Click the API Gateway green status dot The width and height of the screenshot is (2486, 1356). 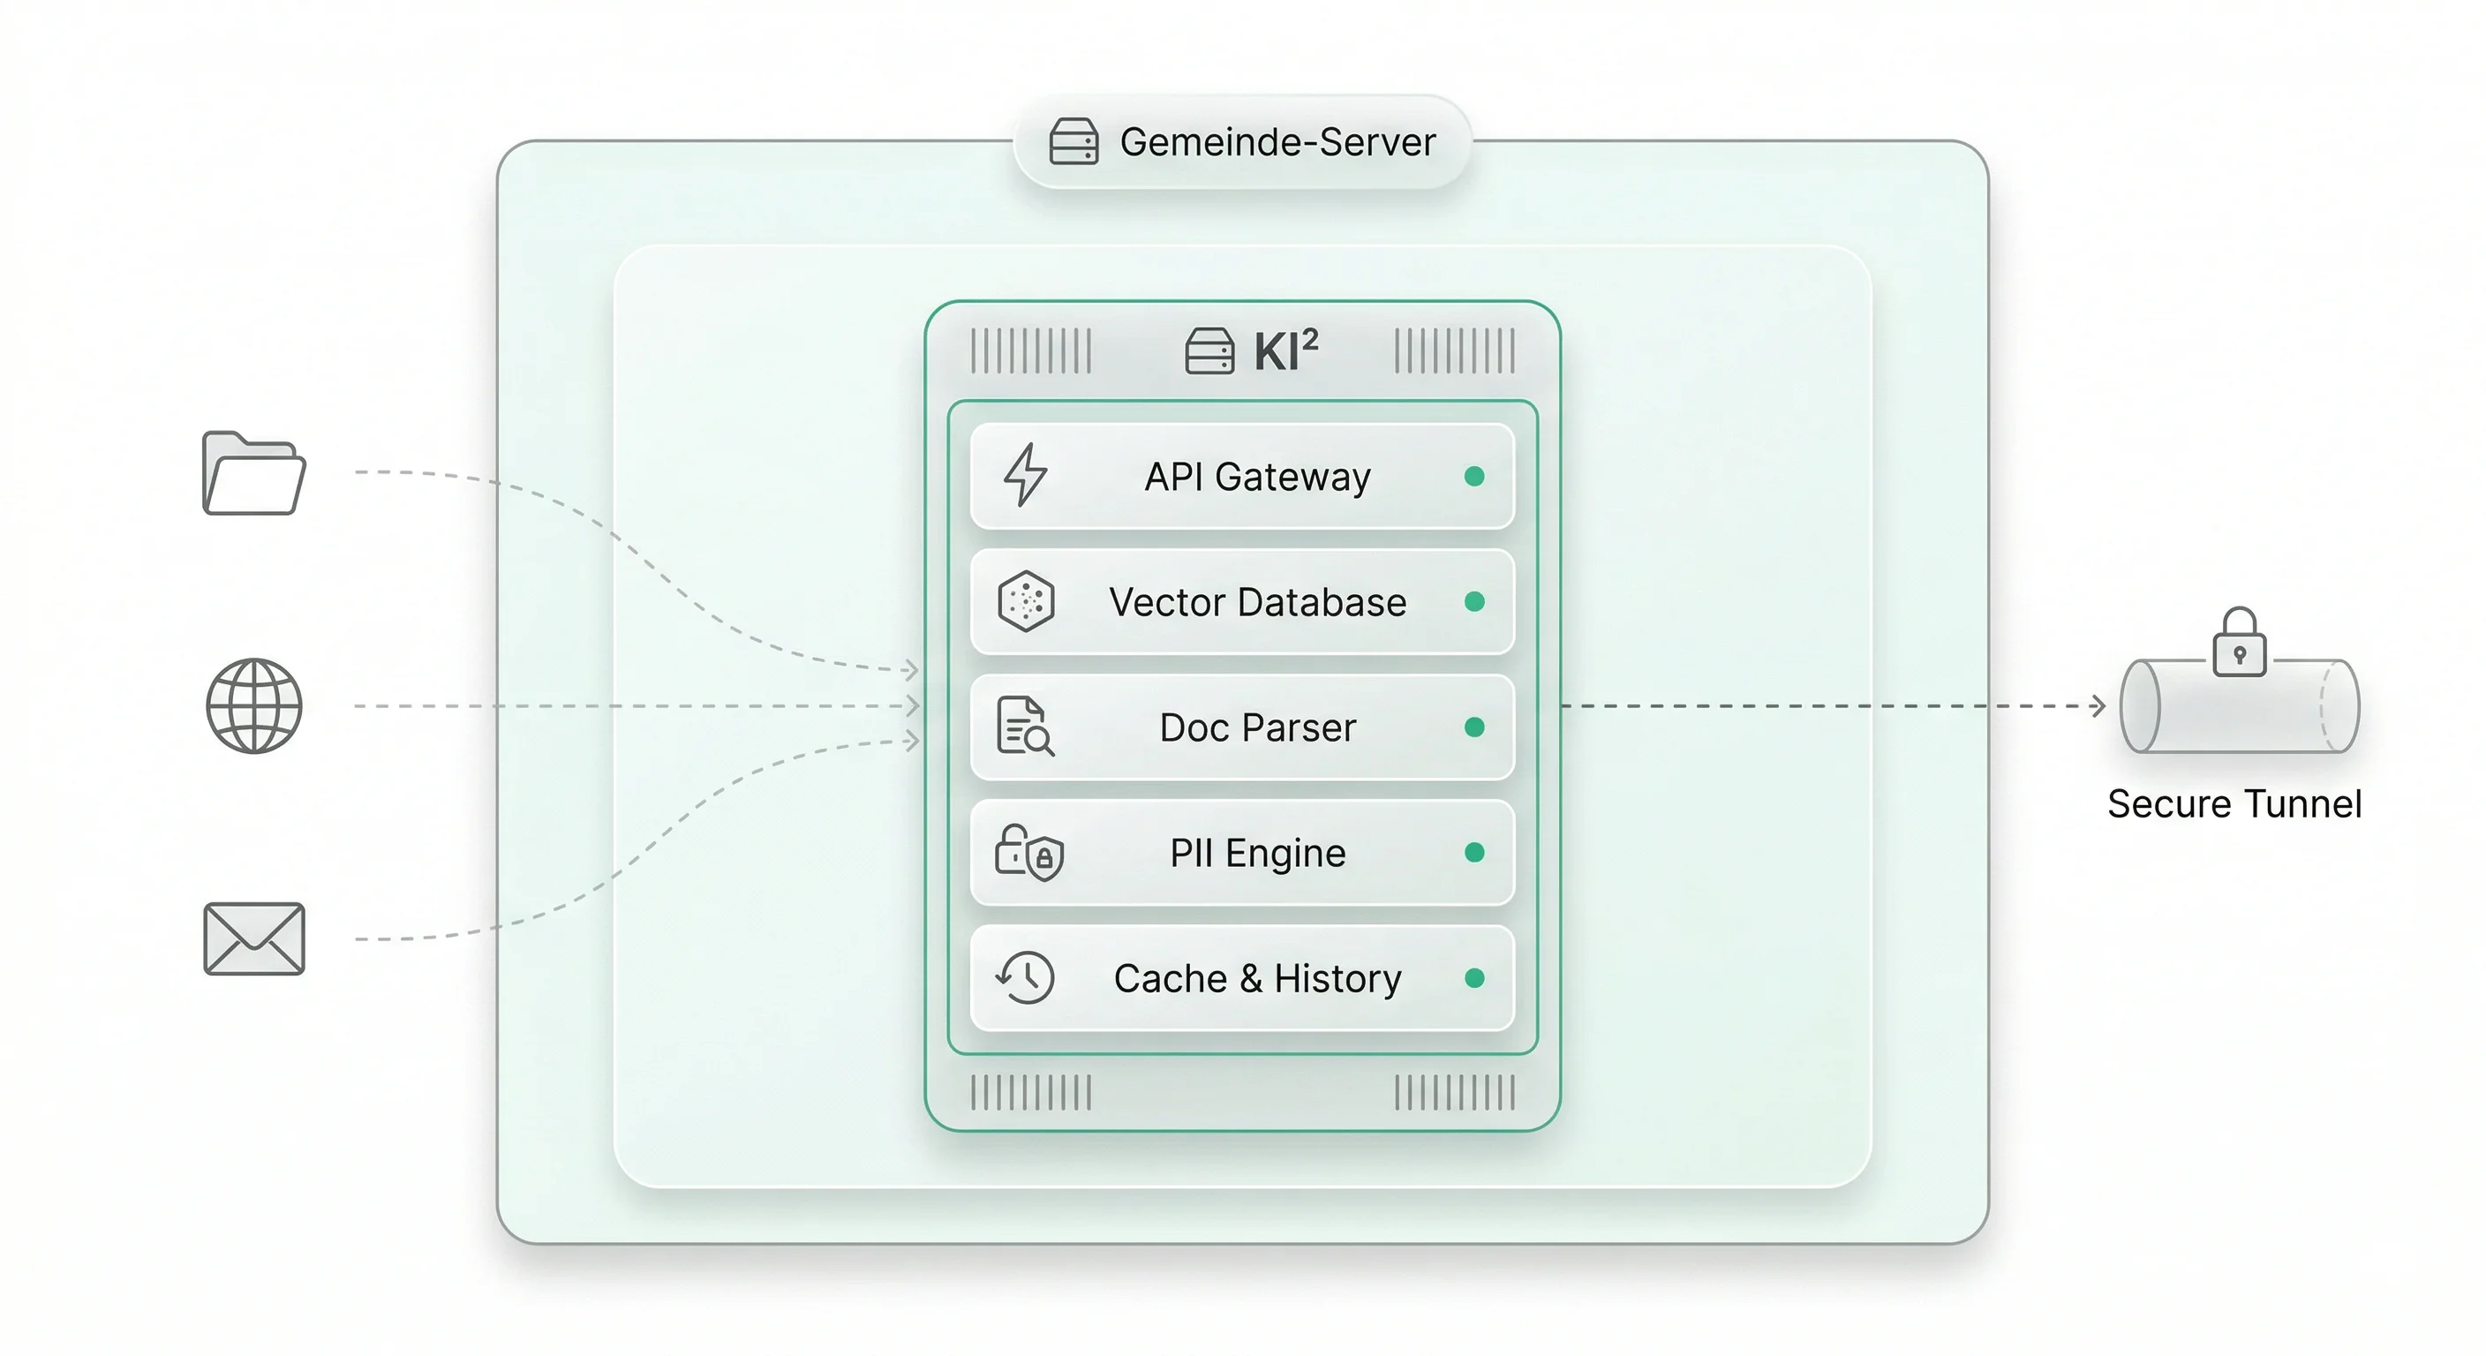click(1473, 476)
